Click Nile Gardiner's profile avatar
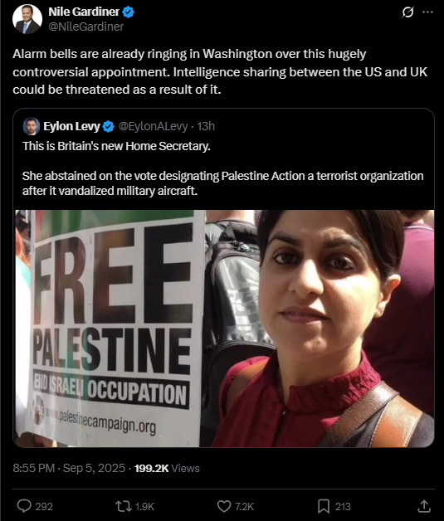The width and height of the screenshot is (444, 521). [27, 19]
